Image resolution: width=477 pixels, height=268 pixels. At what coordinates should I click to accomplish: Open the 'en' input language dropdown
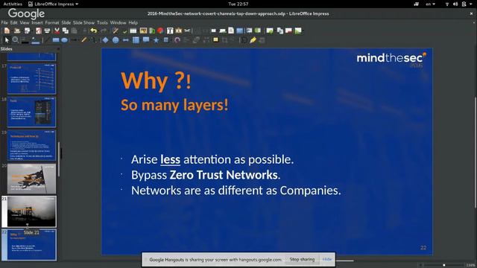[430, 4]
